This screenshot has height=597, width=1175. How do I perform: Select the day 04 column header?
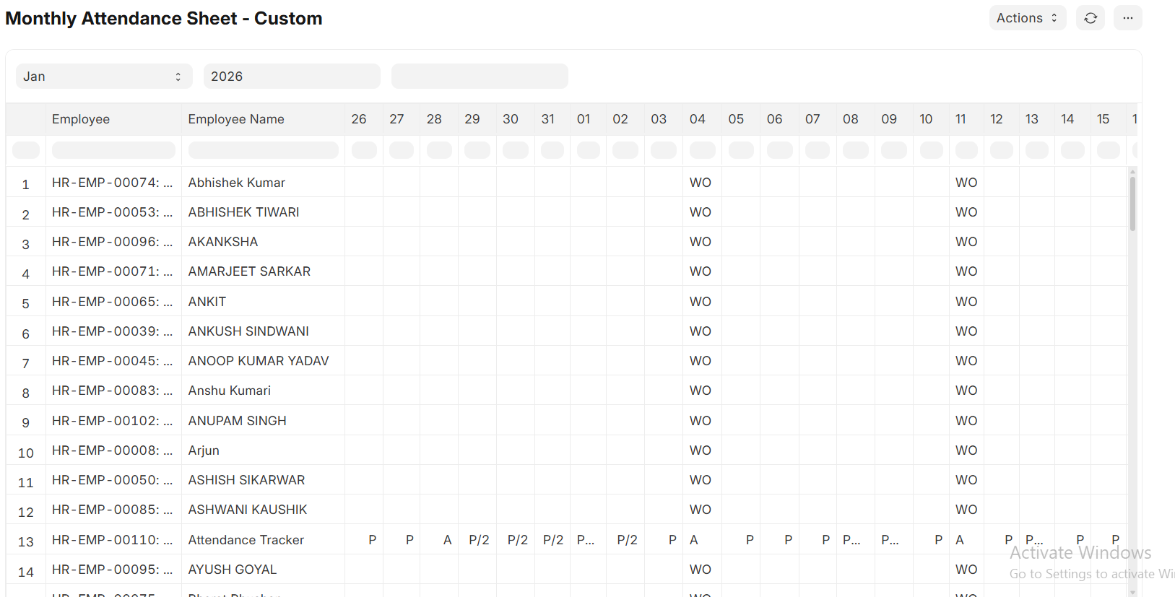click(697, 119)
